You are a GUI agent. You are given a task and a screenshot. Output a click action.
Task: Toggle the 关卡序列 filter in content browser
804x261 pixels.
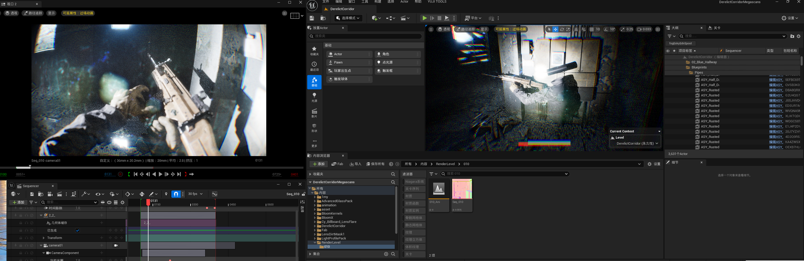coord(414,189)
